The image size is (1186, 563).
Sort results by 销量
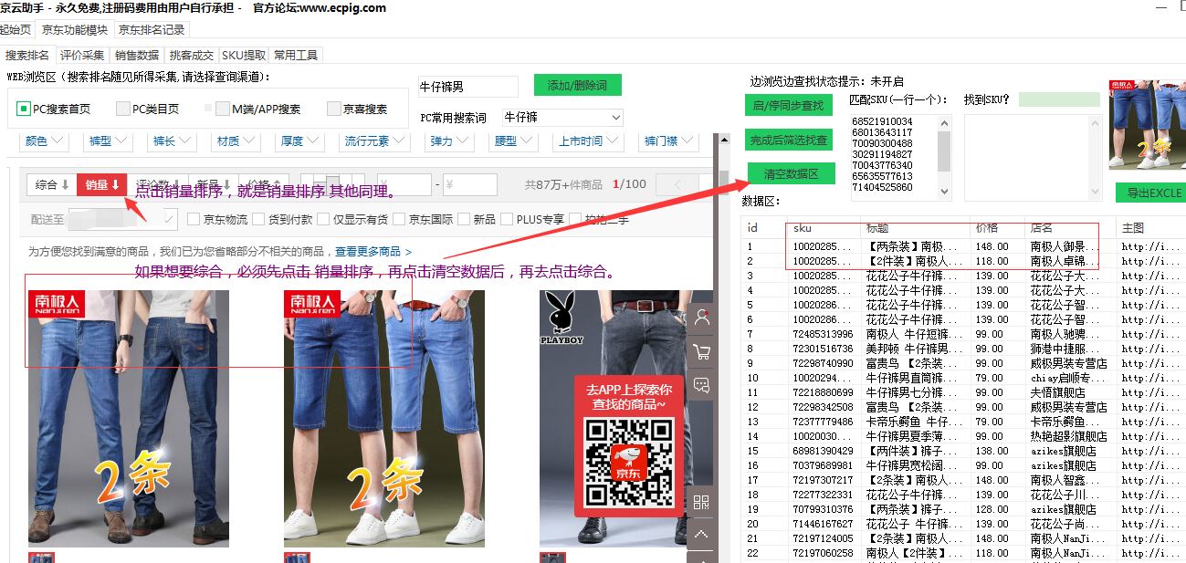[x=102, y=185]
